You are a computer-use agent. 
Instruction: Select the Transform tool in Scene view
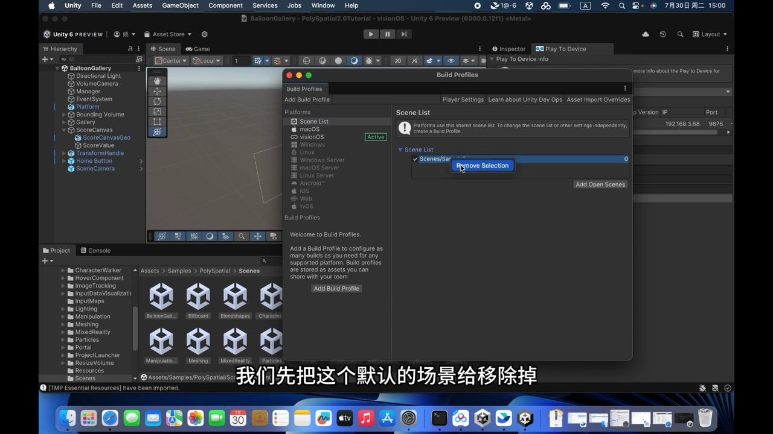pos(157,132)
